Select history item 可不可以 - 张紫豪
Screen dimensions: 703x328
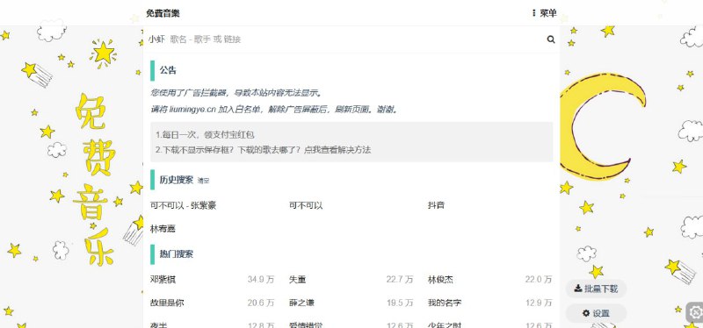[x=183, y=206]
